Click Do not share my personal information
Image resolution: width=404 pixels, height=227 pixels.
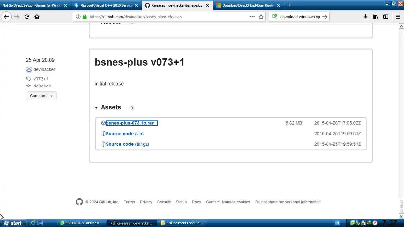pos(288,202)
